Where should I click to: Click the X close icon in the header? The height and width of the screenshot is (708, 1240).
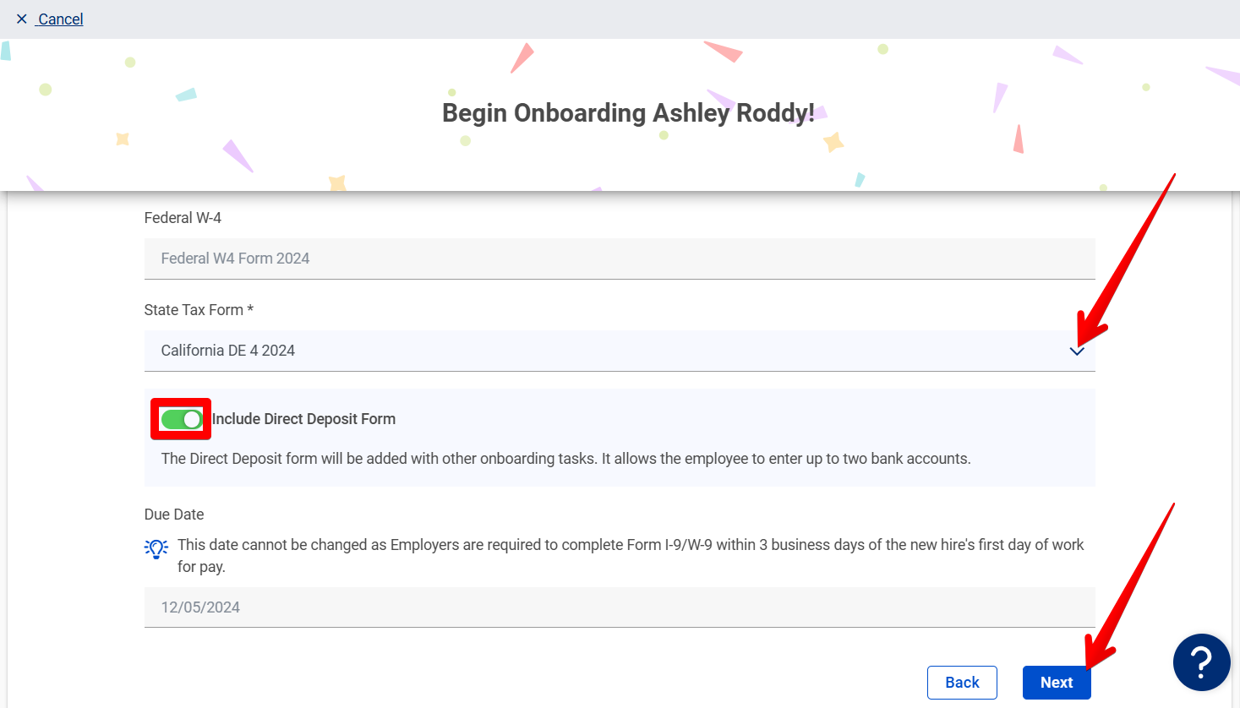pos(21,19)
